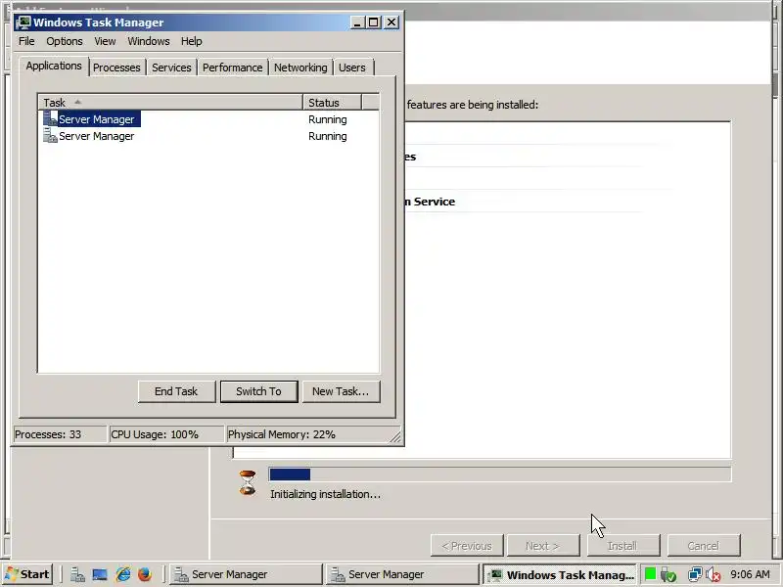Open the Start menu

[x=29, y=574]
